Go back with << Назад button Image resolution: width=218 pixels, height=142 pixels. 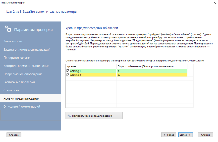pyautogui.click(x=168, y=135)
